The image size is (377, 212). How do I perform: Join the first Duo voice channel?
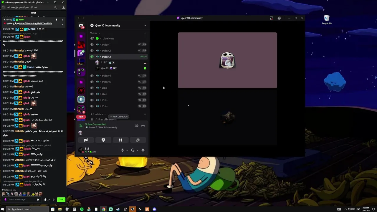coord(118,88)
